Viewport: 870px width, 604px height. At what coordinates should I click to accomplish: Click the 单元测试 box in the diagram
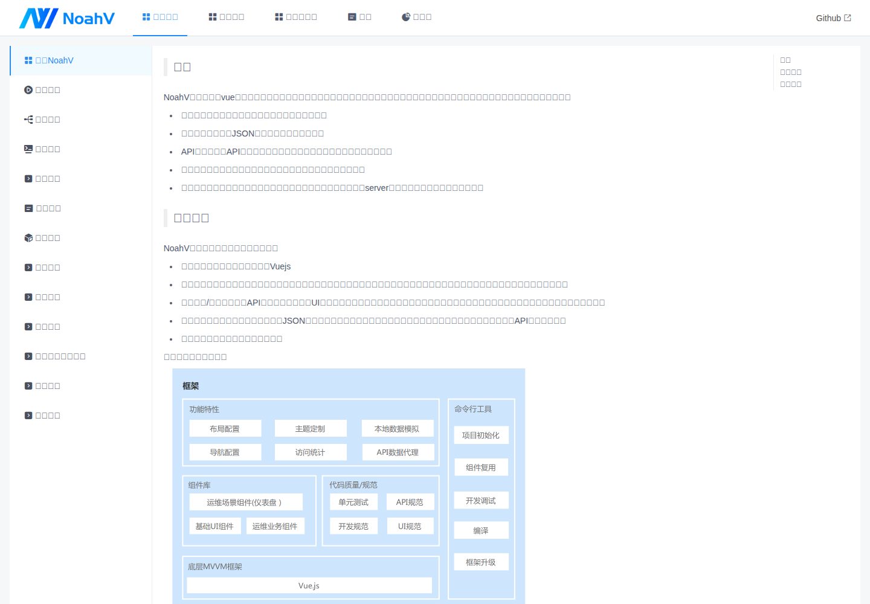pyautogui.click(x=353, y=502)
